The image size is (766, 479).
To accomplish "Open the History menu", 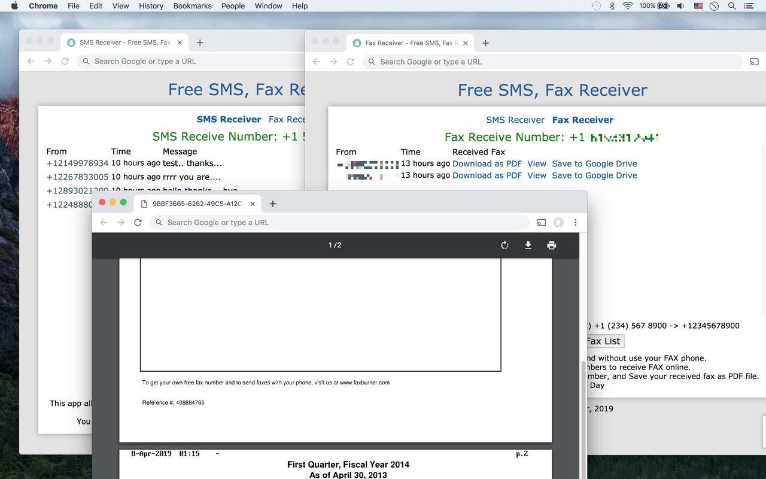I will click(x=151, y=6).
